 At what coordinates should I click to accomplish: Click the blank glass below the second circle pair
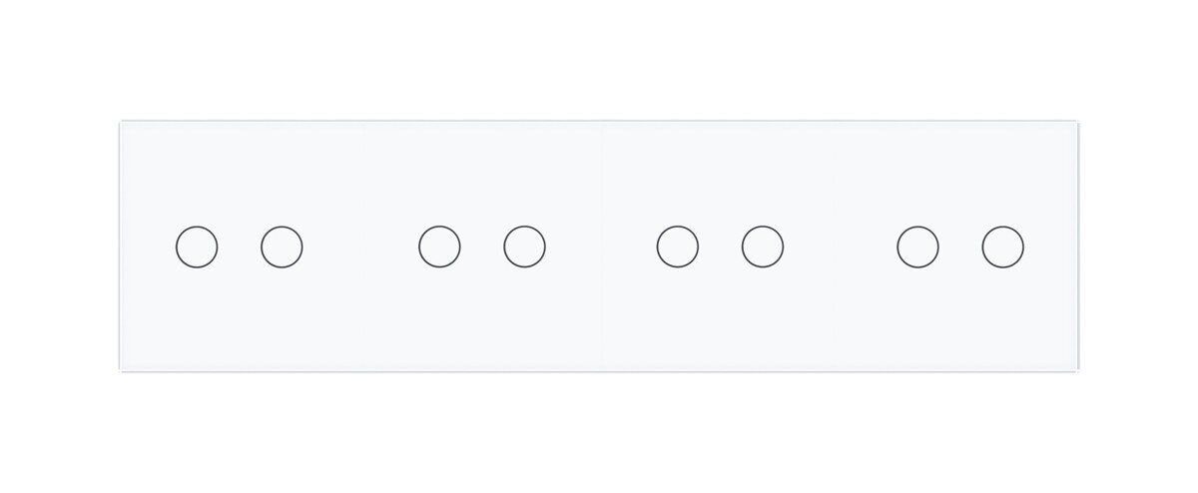[x=482, y=318]
